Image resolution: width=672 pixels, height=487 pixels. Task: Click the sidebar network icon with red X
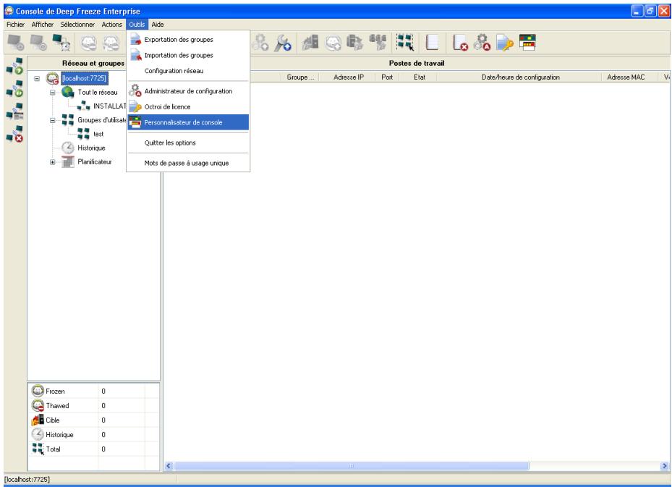[x=14, y=134]
